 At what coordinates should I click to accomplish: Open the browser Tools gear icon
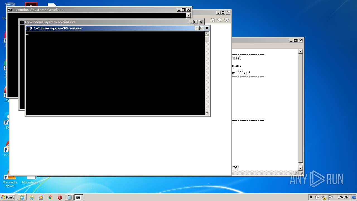click(226, 20)
